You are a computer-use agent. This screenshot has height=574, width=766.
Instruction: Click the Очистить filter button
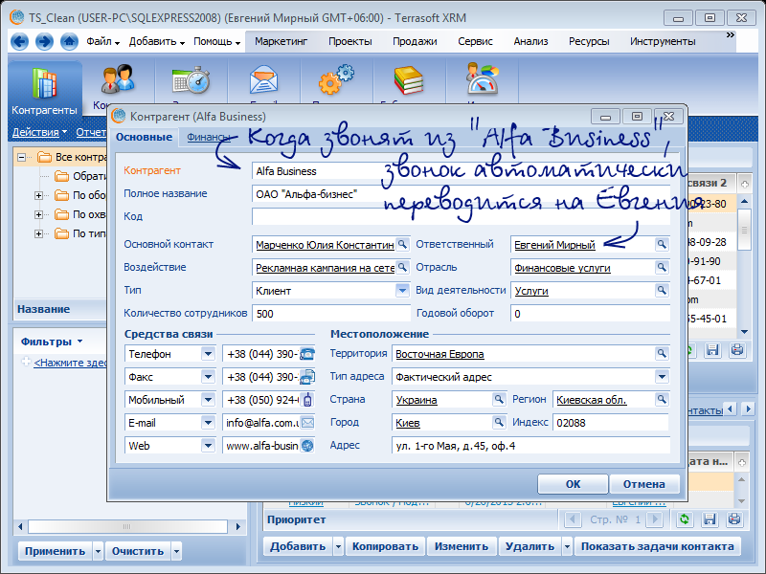(x=138, y=551)
